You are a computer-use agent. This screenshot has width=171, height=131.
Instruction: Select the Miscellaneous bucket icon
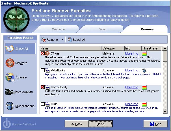(10, 106)
